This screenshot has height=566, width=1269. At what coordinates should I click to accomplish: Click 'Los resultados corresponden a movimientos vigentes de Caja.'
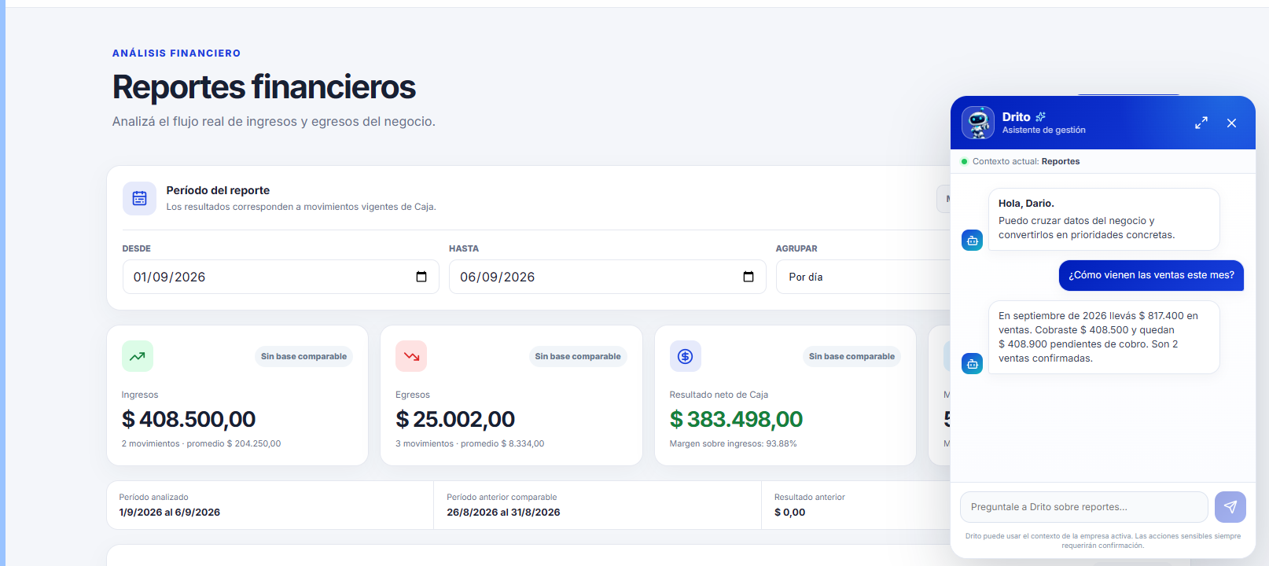pyautogui.click(x=301, y=207)
